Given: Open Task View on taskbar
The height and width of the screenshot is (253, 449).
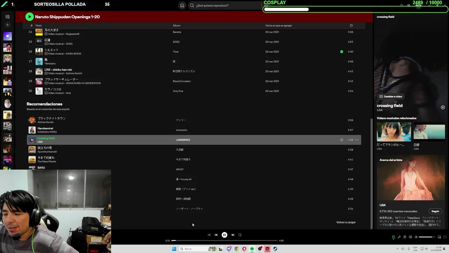Looking at the screenshot, I should (x=221, y=249).
